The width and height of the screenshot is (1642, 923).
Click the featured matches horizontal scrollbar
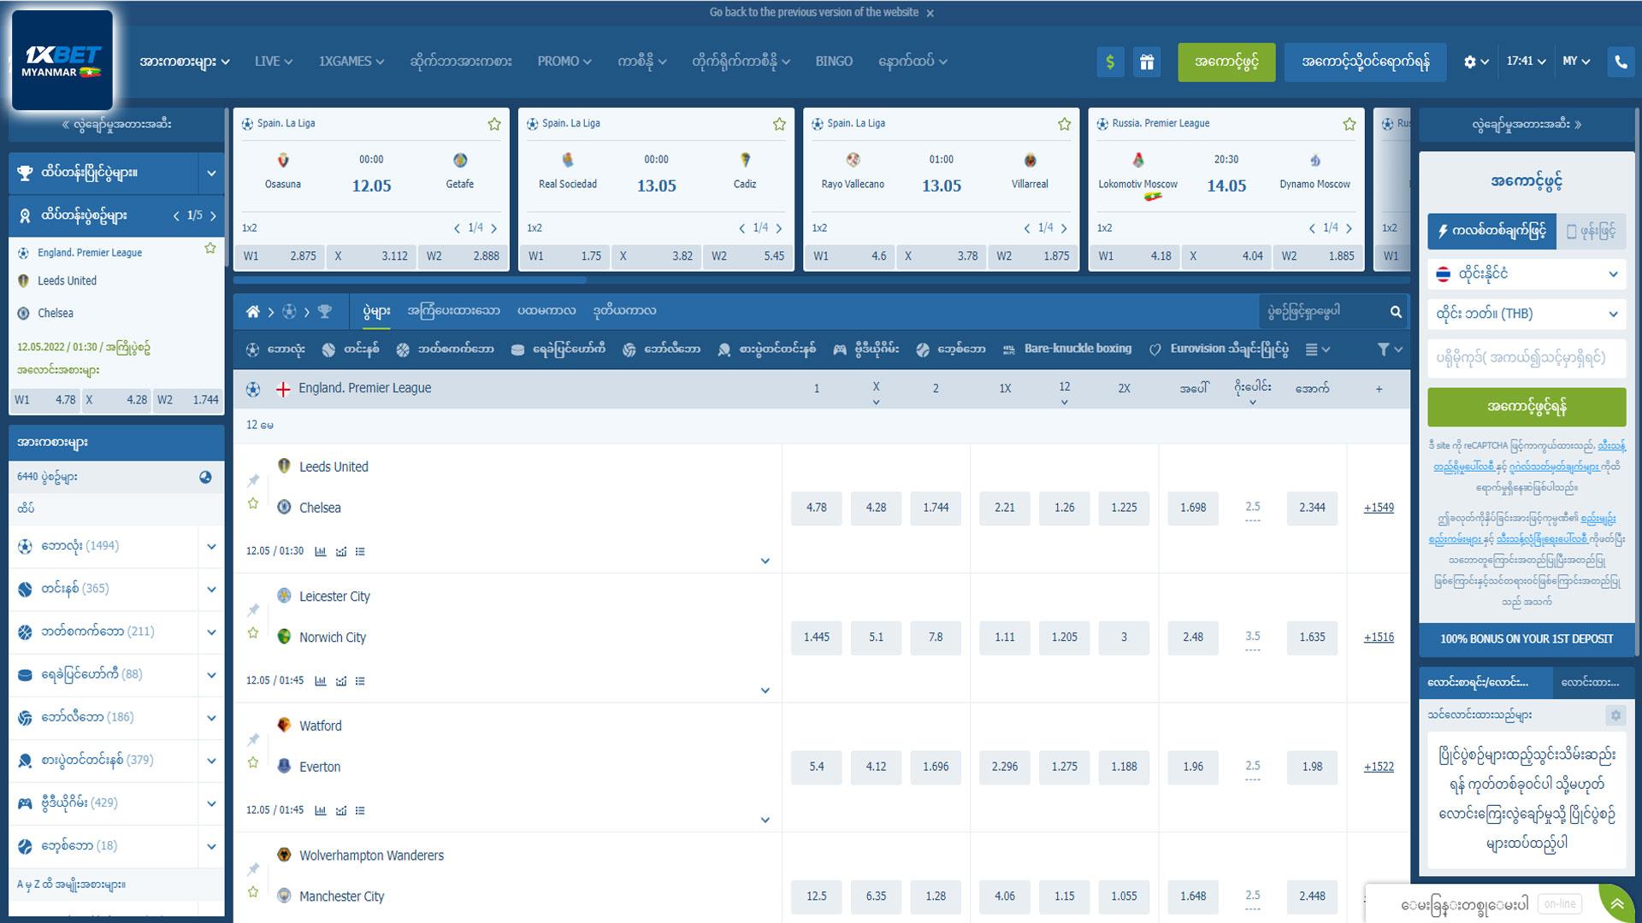click(x=410, y=279)
